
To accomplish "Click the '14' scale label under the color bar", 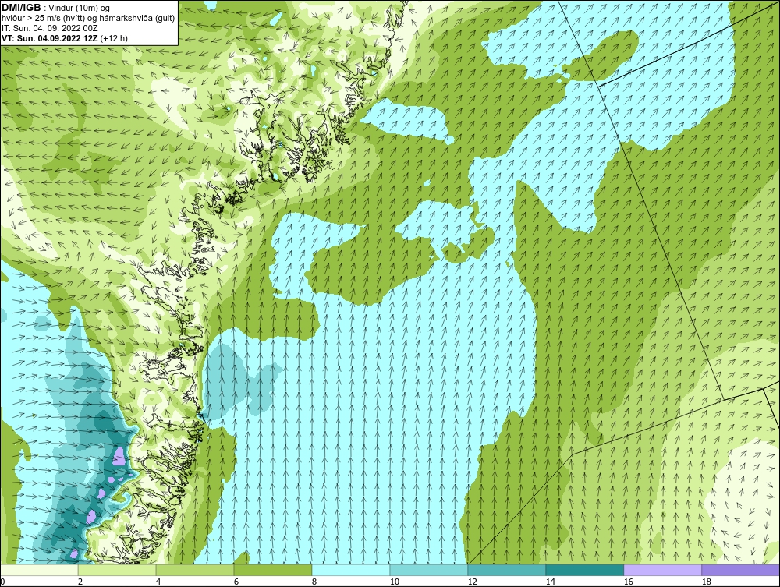I will [x=550, y=582].
